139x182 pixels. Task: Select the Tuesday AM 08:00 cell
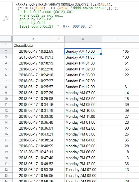83,176
